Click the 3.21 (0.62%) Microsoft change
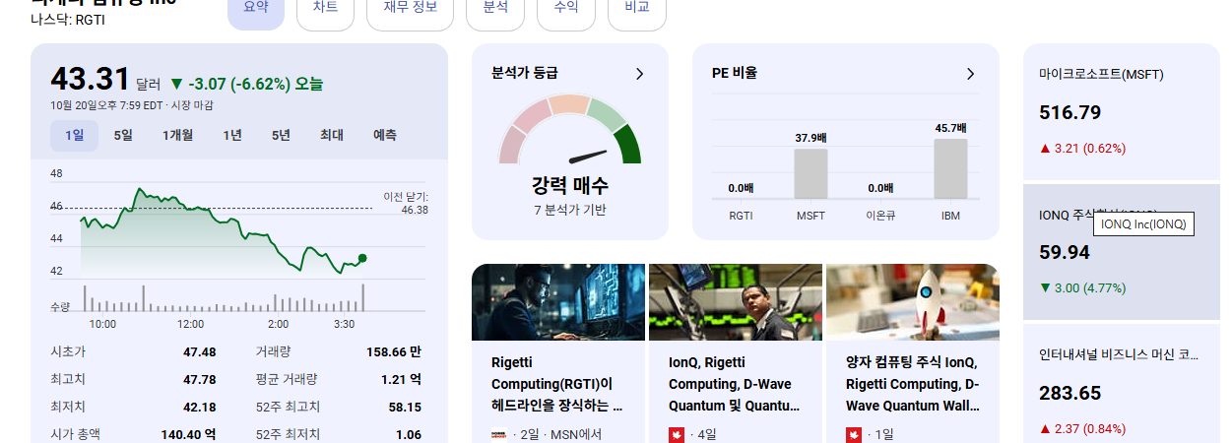This screenshot has height=443, width=1231. pyautogui.click(x=1082, y=149)
